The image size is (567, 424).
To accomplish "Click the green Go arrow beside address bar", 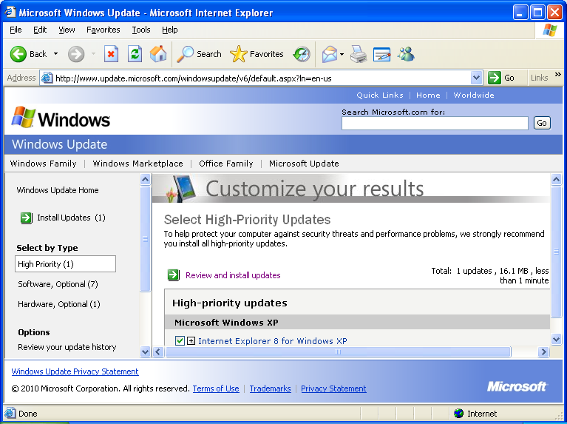I will tap(494, 78).
